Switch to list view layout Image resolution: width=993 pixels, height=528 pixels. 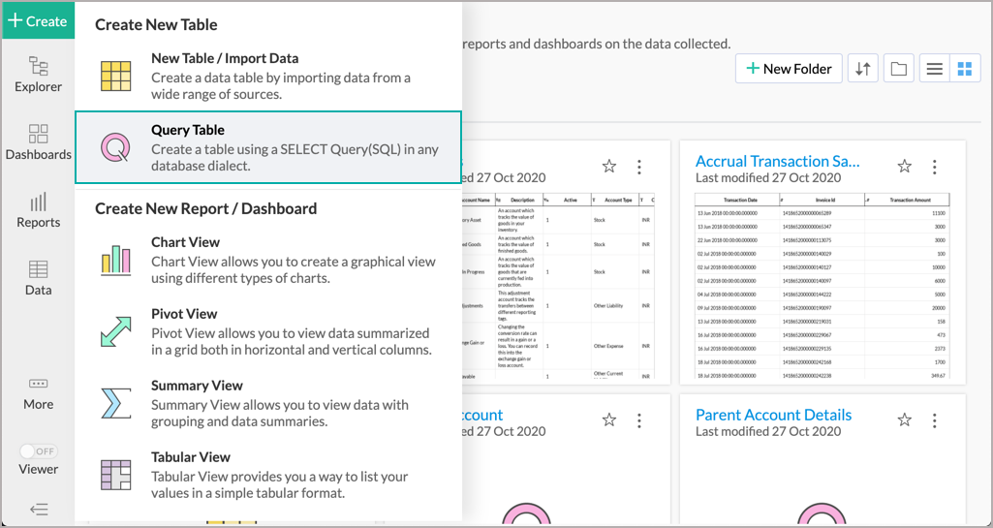coord(934,69)
